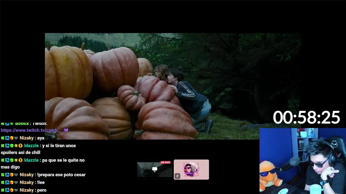Click the moderator hammer badge on Nizaky '!lee' message
346x194 pixels.
click(7, 182)
